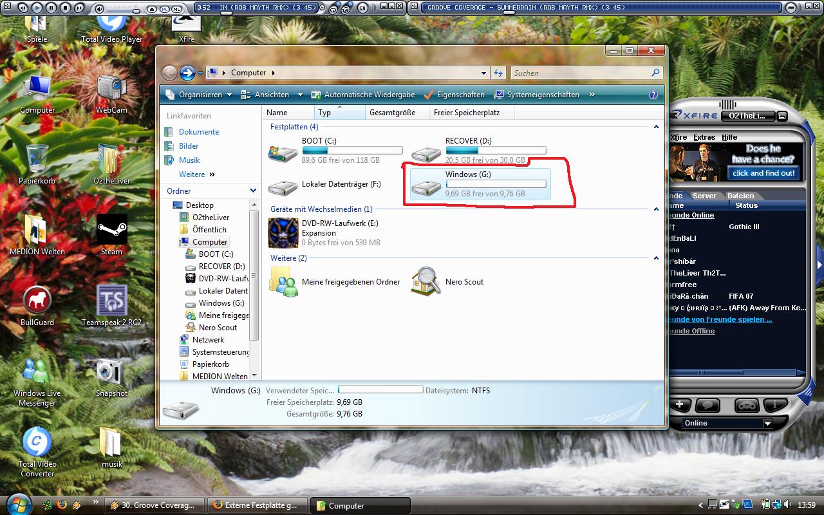824x515 pixels.
Task: Click Weitere favorites link
Action: click(196, 174)
